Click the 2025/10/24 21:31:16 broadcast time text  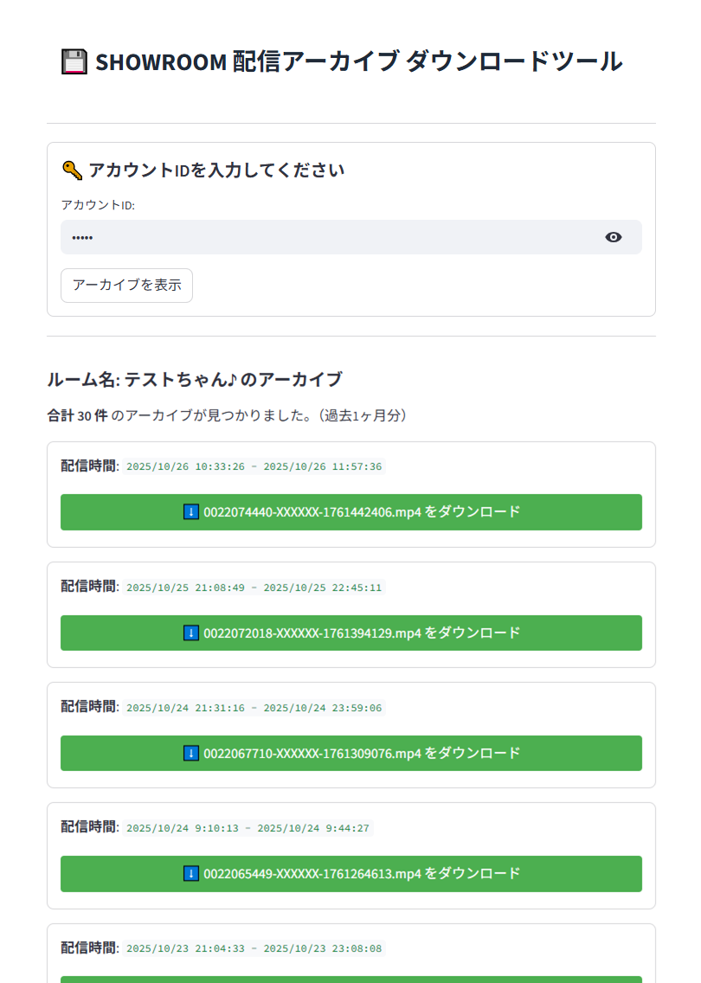254,708
